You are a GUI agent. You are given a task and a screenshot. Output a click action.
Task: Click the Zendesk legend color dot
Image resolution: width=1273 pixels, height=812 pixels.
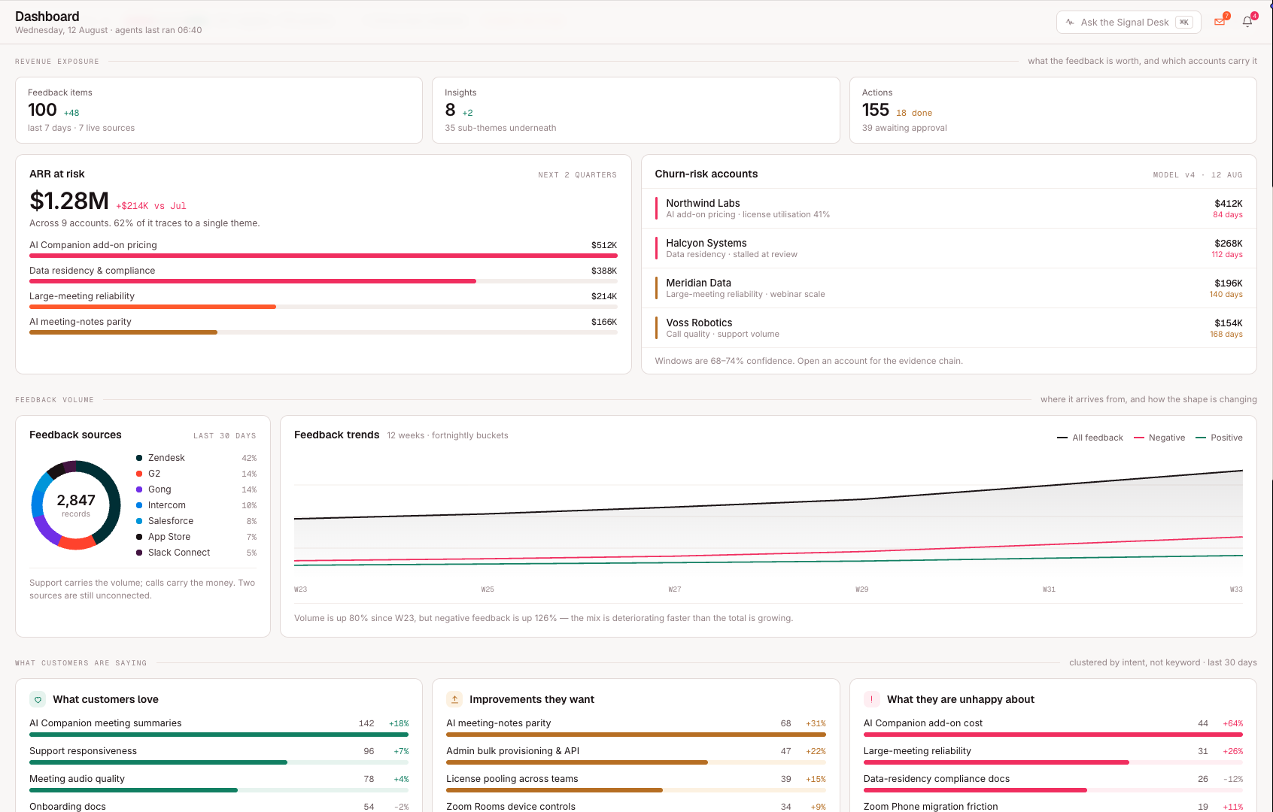[x=139, y=458]
